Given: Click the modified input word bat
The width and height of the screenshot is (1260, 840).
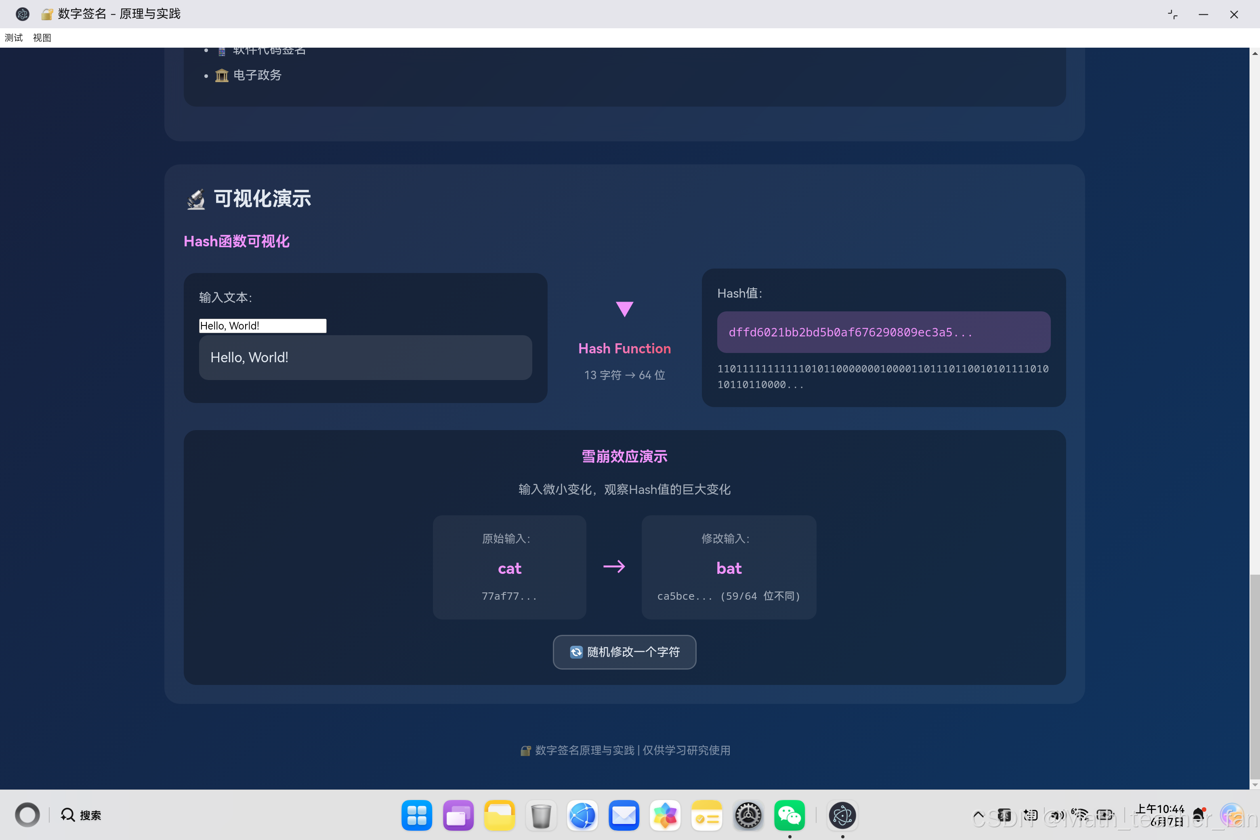Looking at the screenshot, I should point(729,568).
